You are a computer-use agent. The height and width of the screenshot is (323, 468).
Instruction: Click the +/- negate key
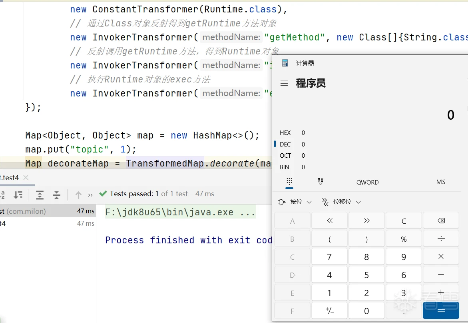pyautogui.click(x=329, y=311)
